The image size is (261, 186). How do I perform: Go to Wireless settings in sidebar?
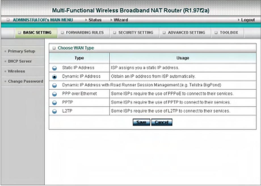click(x=16, y=71)
